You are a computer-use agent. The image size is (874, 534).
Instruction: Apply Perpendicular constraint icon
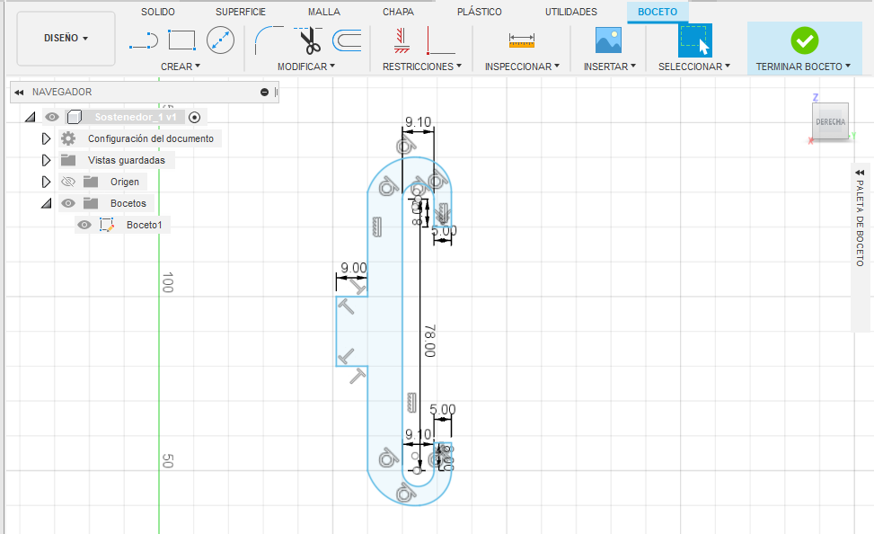tap(440, 40)
